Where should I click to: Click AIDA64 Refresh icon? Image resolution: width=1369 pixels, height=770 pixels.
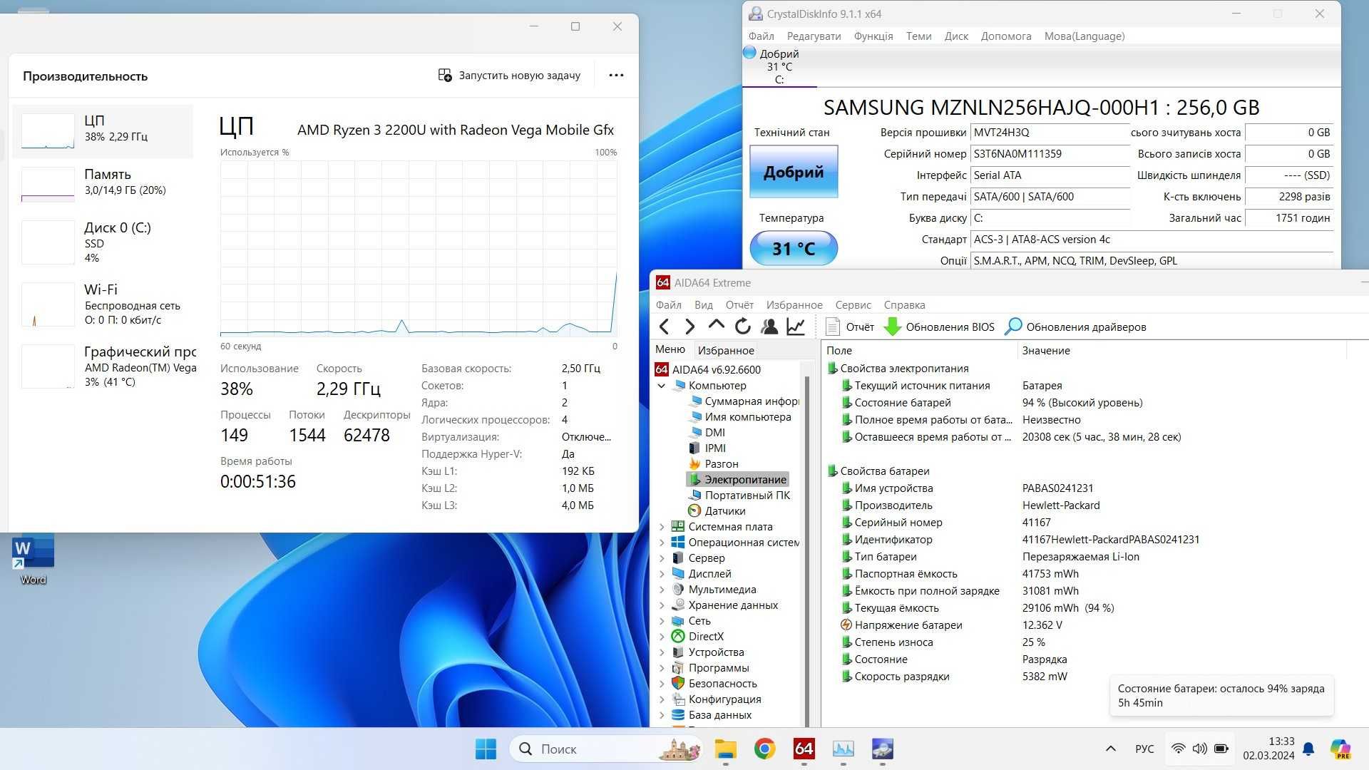(x=742, y=327)
